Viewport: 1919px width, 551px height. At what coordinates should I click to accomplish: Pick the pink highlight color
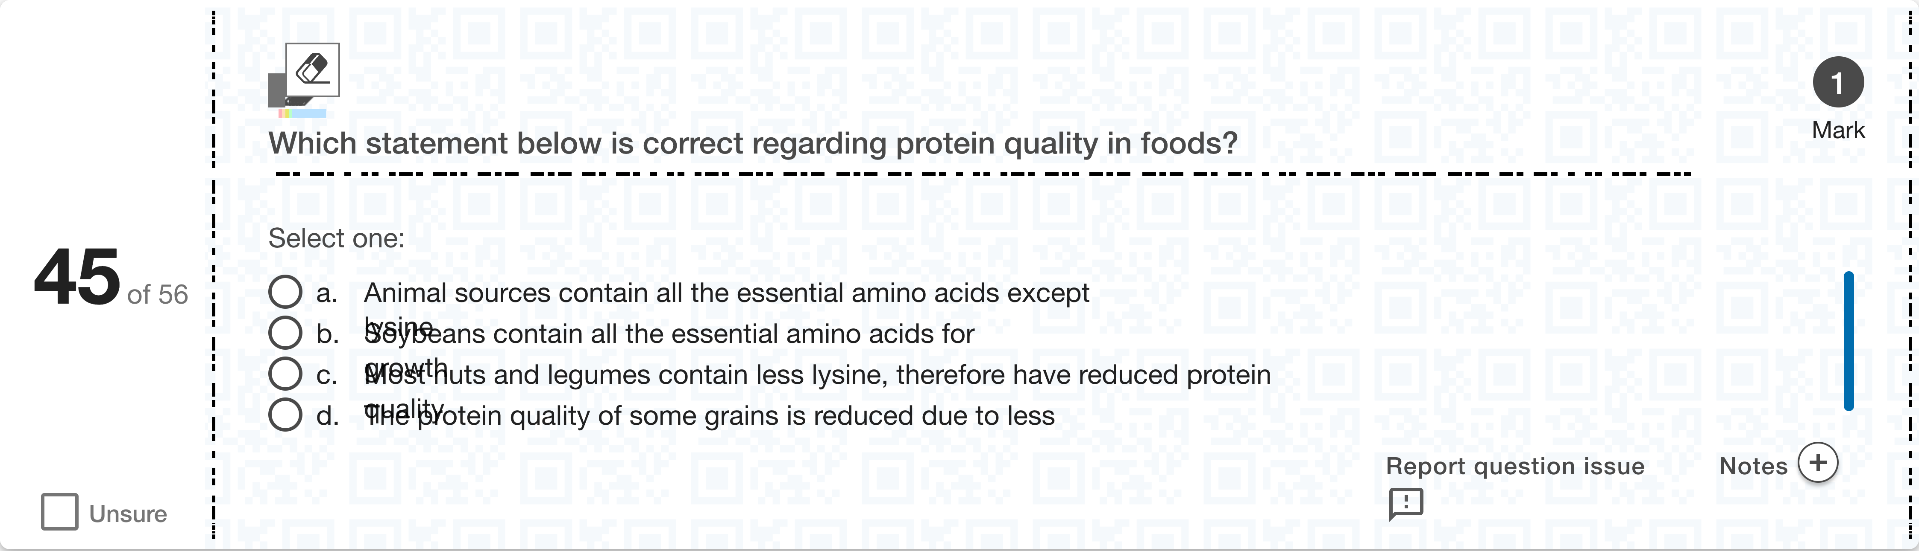(281, 114)
